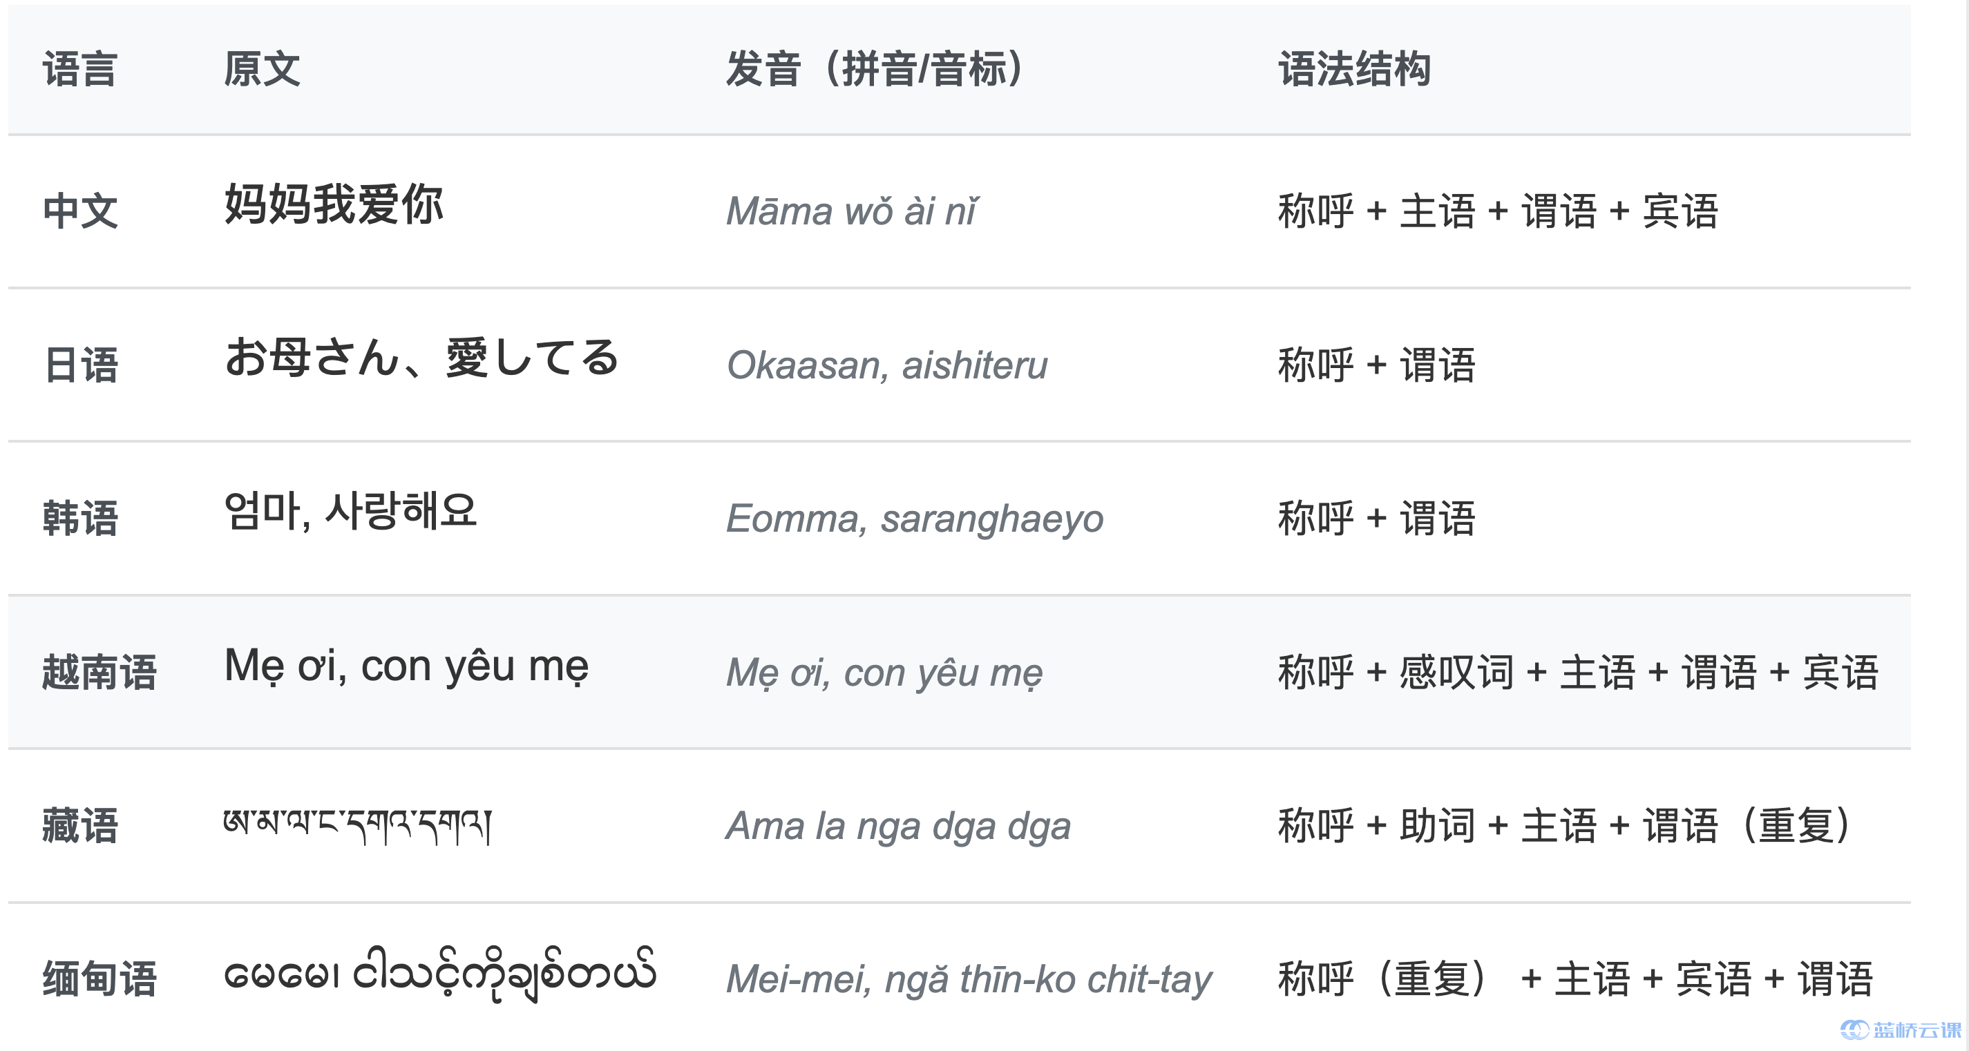
Task: Click the romanization Eomma, saranghaeyo
Action: coord(914,519)
